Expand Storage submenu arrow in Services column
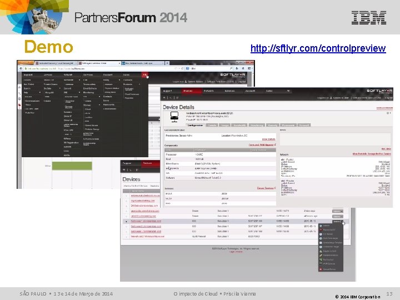Image resolution: width=400 pixels, height=300 pixels. tap(99, 105)
